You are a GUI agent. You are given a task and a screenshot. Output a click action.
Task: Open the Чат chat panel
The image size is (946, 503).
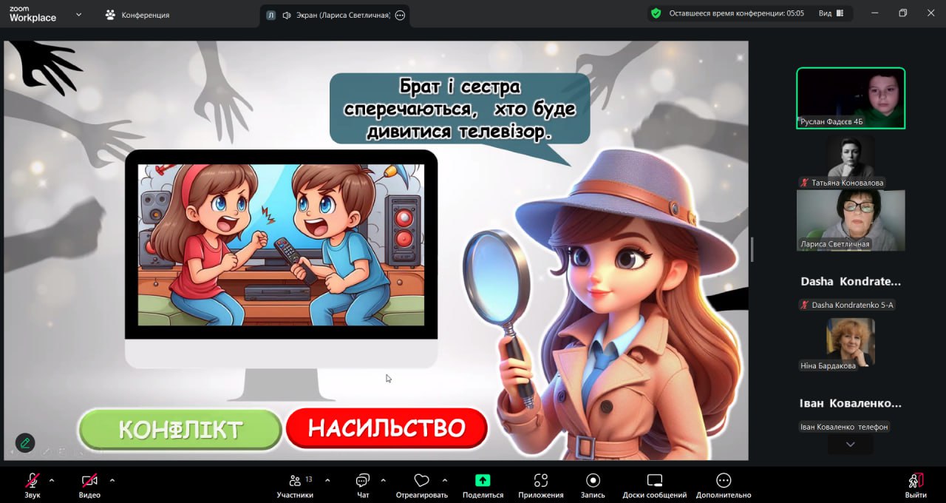tap(362, 482)
